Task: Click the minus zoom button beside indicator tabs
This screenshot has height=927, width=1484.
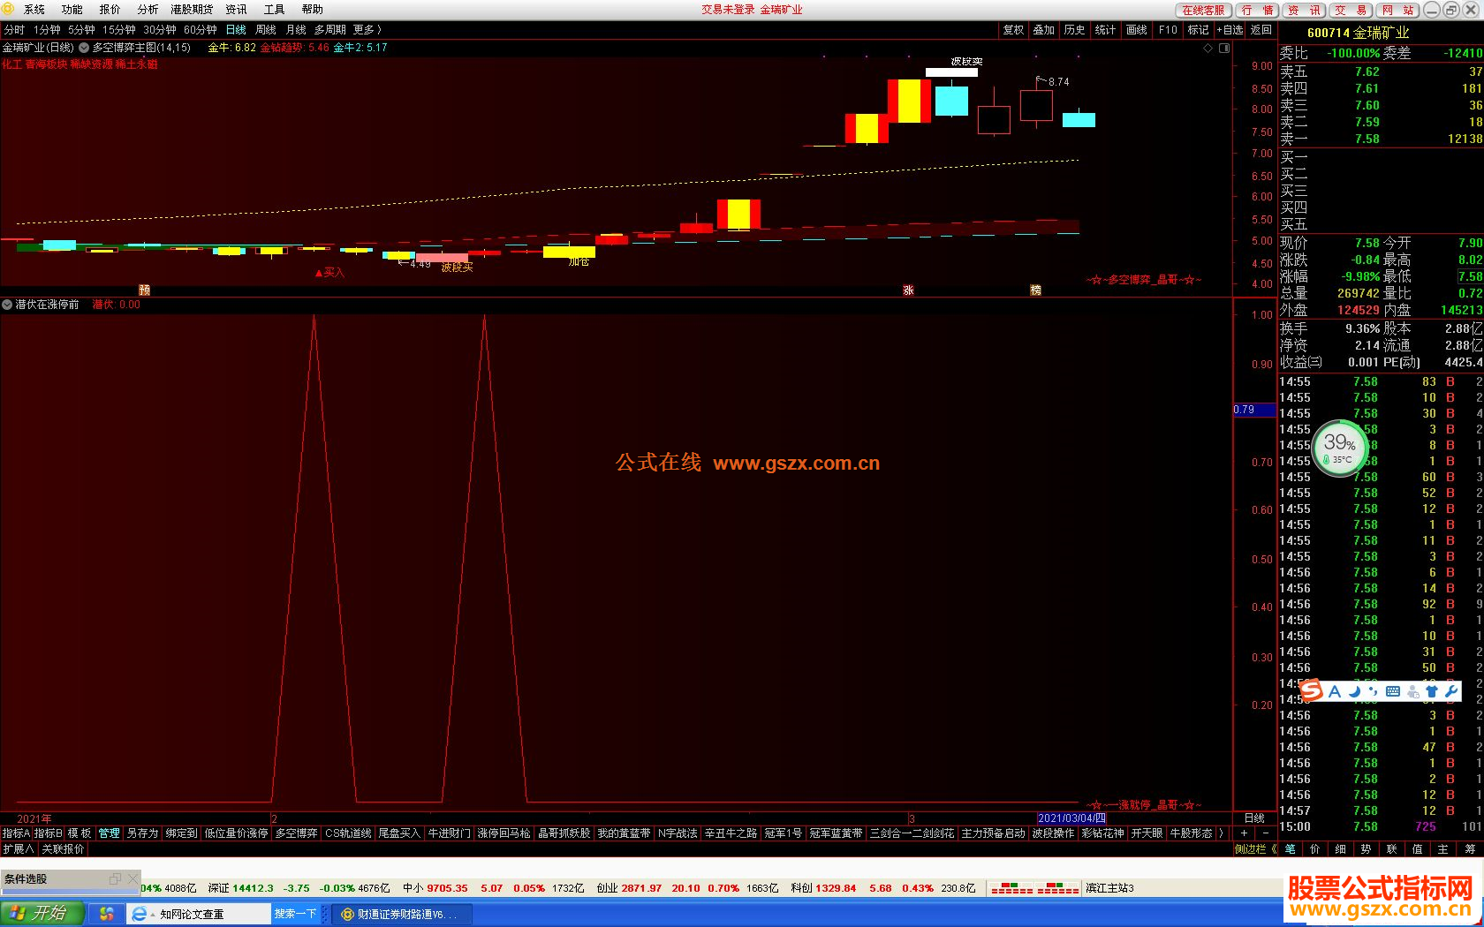Action: click(1265, 833)
